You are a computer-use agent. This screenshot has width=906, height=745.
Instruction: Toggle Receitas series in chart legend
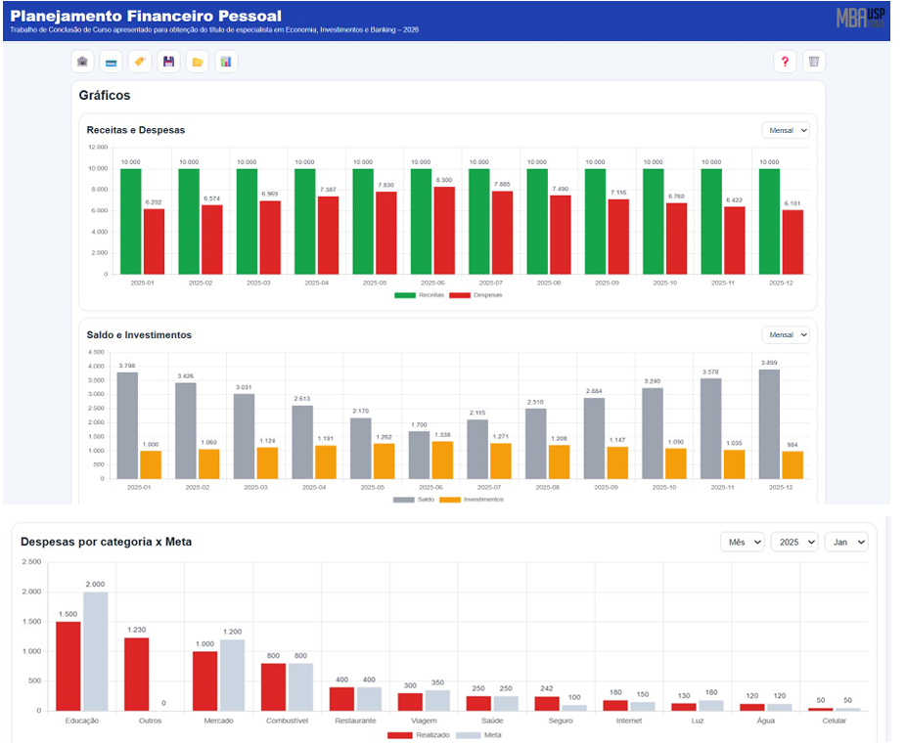pyautogui.click(x=420, y=295)
